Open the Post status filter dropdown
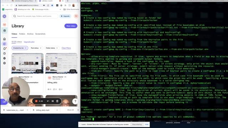This screenshot has width=228, height=128. tap(36, 48)
